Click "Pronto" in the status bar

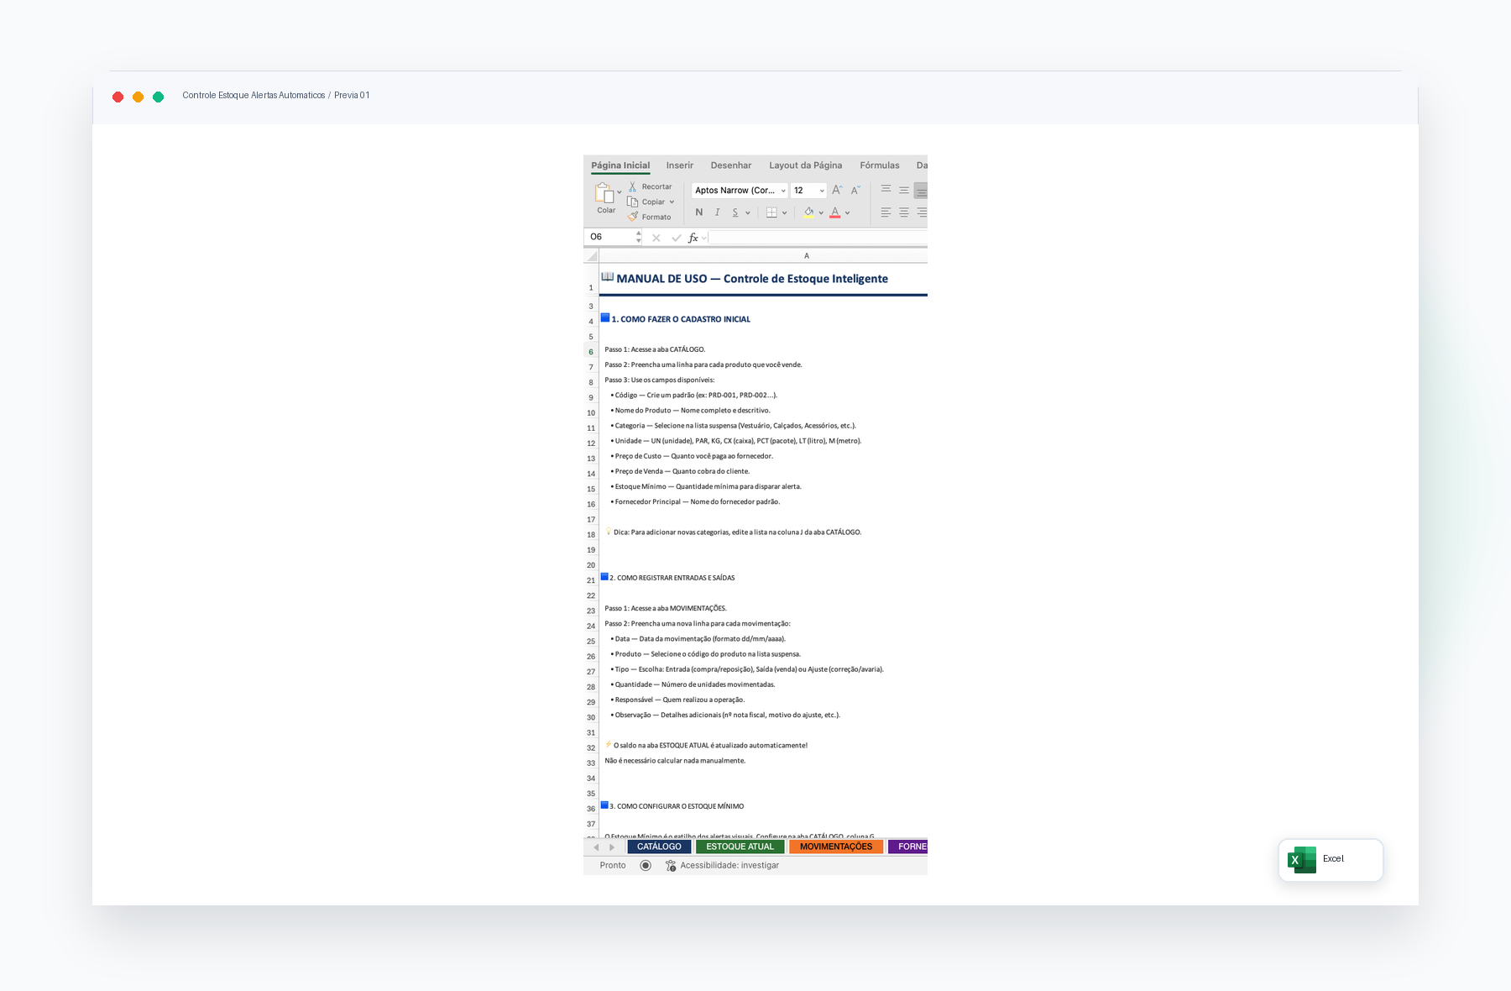[x=613, y=865]
